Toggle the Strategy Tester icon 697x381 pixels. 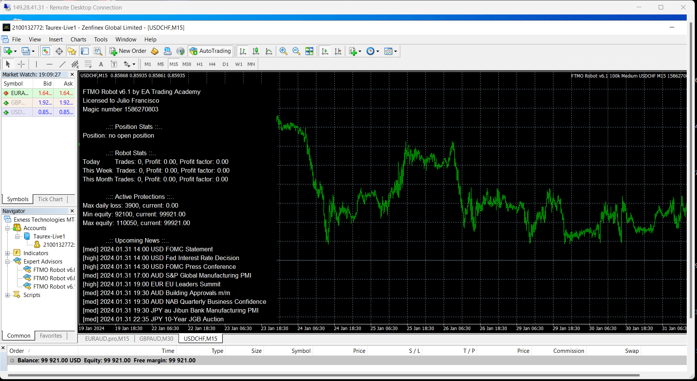(98, 51)
